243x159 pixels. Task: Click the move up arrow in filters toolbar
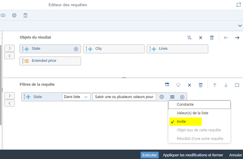(215, 85)
